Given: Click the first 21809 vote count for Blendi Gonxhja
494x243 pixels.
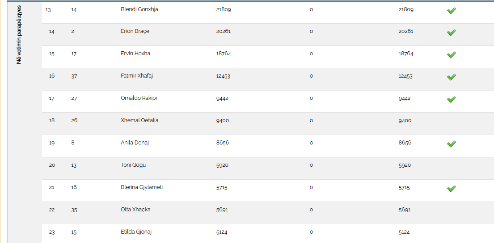Looking at the screenshot, I should 224,9.
